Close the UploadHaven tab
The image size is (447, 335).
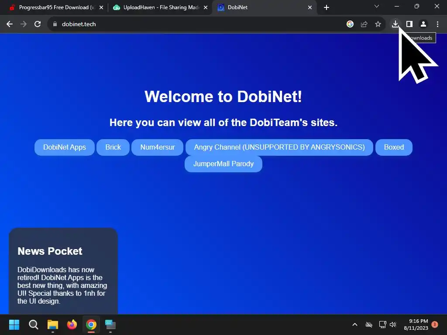(x=206, y=8)
